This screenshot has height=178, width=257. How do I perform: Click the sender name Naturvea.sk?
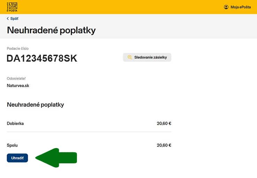(18, 85)
